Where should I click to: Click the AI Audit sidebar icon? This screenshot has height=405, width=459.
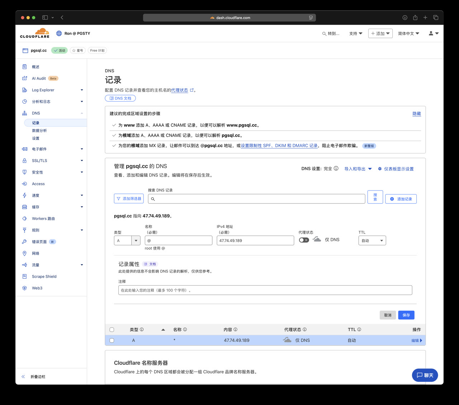click(24, 78)
